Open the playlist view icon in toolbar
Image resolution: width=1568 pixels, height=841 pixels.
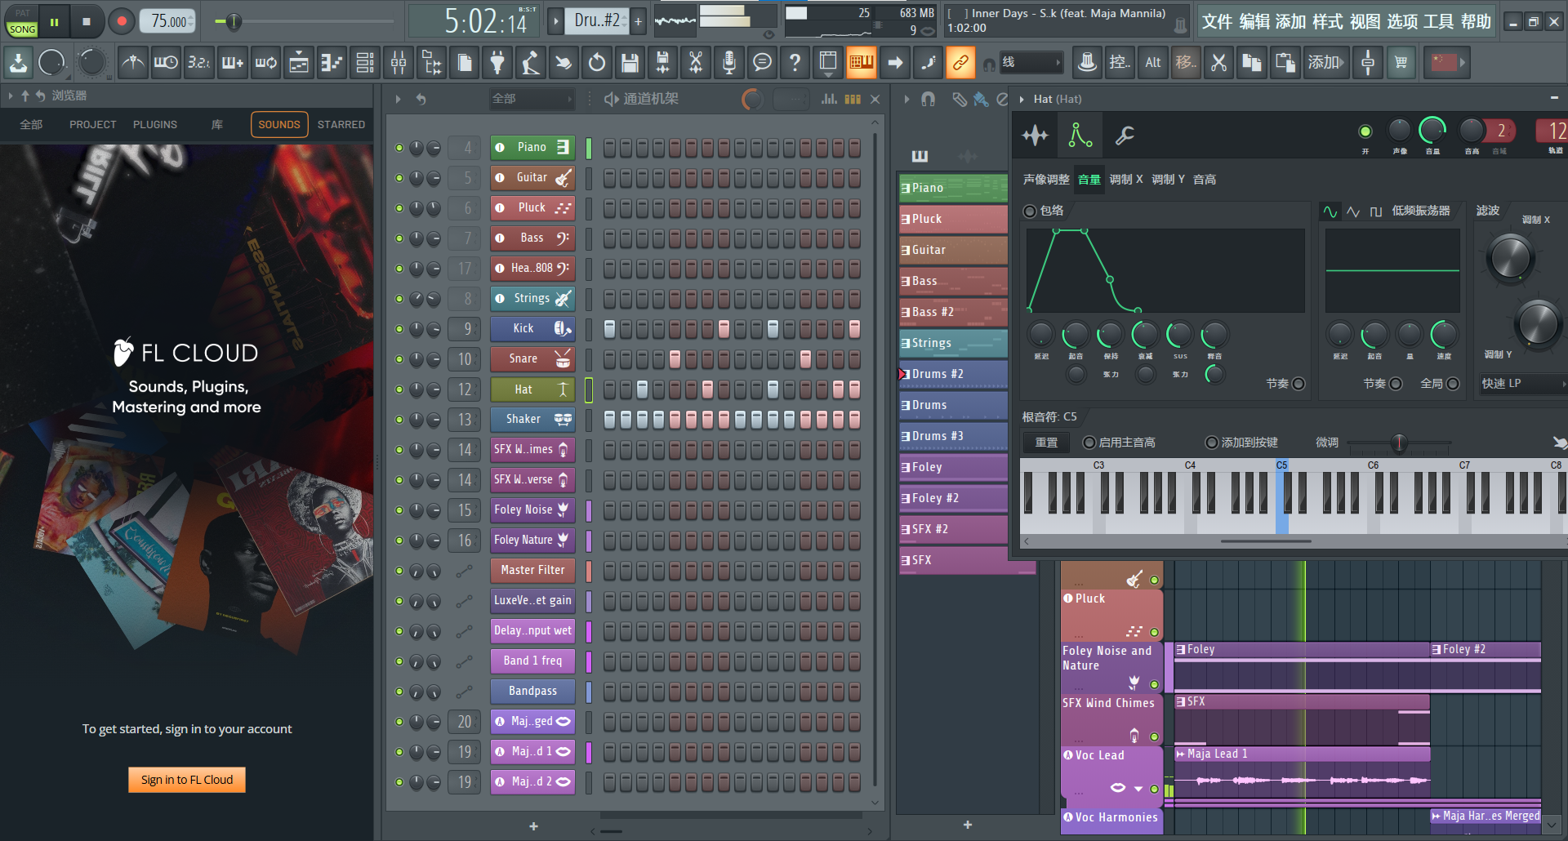pos(299,63)
